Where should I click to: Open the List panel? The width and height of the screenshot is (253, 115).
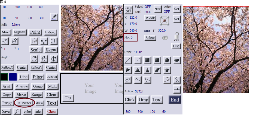pyautogui.click(x=176, y=46)
